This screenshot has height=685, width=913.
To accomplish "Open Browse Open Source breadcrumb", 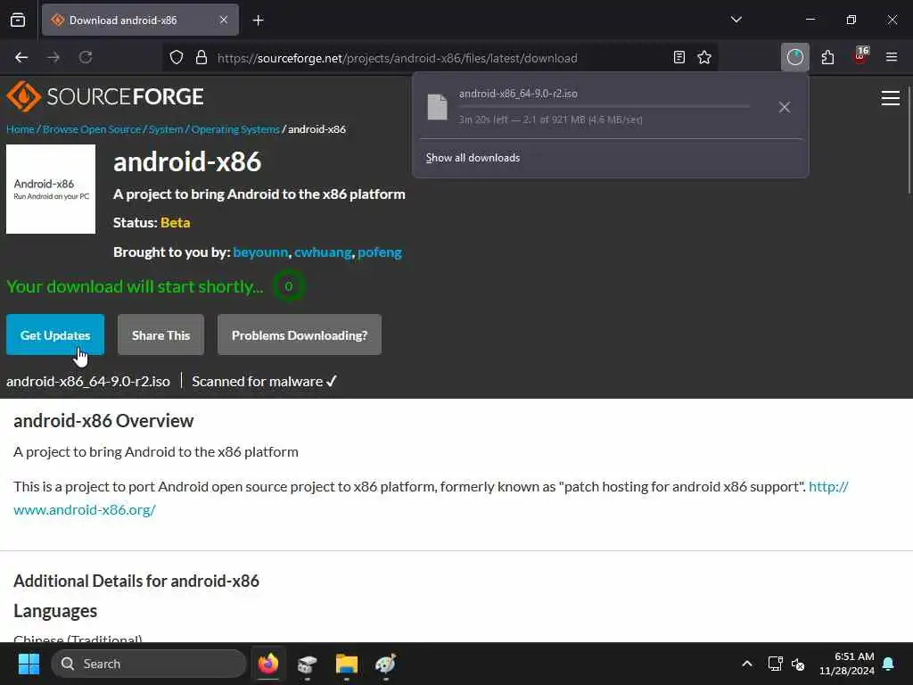I will 92,129.
